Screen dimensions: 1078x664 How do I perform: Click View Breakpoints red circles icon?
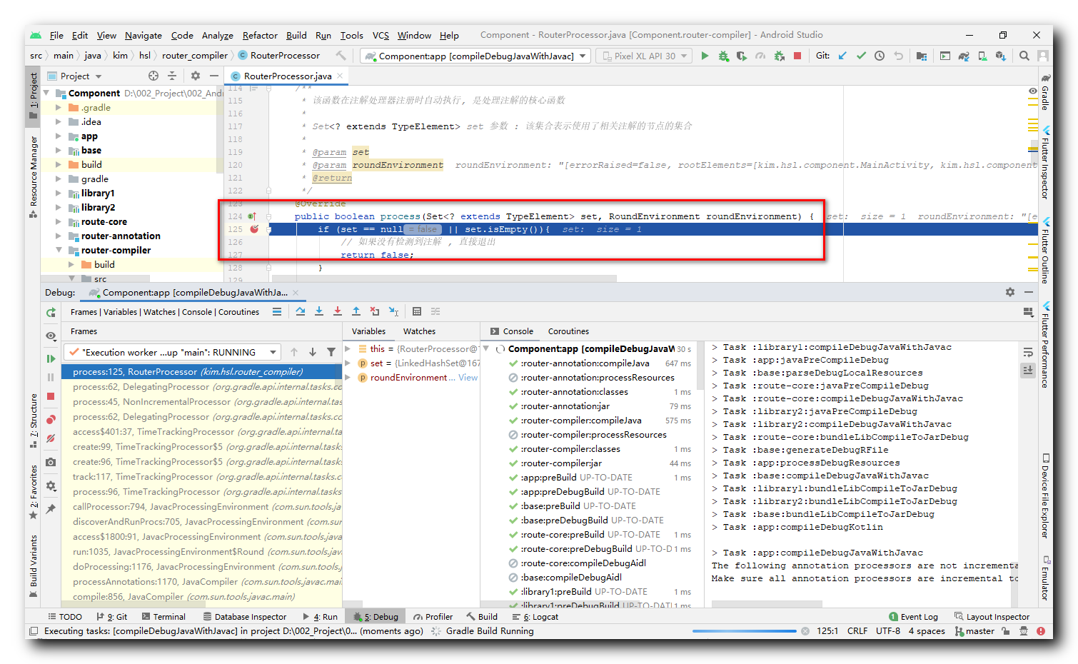click(x=51, y=420)
